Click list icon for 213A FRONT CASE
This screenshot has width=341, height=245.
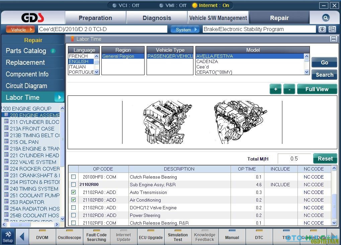pos(6,128)
